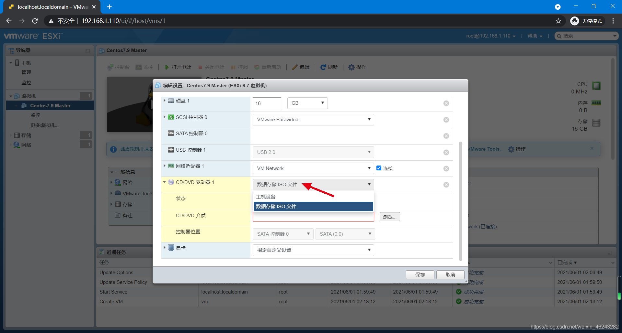Select 存储 in the navigator tree

tap(26, 135)
